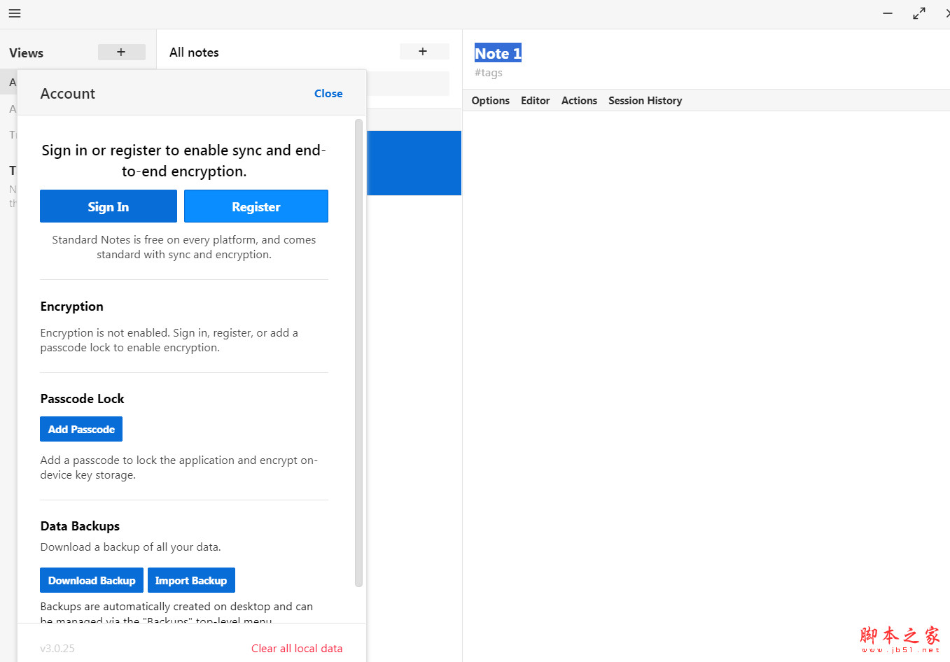This screenshot has width=950, height=662.
Task: Minimize the window
Action: click(888, 13)
